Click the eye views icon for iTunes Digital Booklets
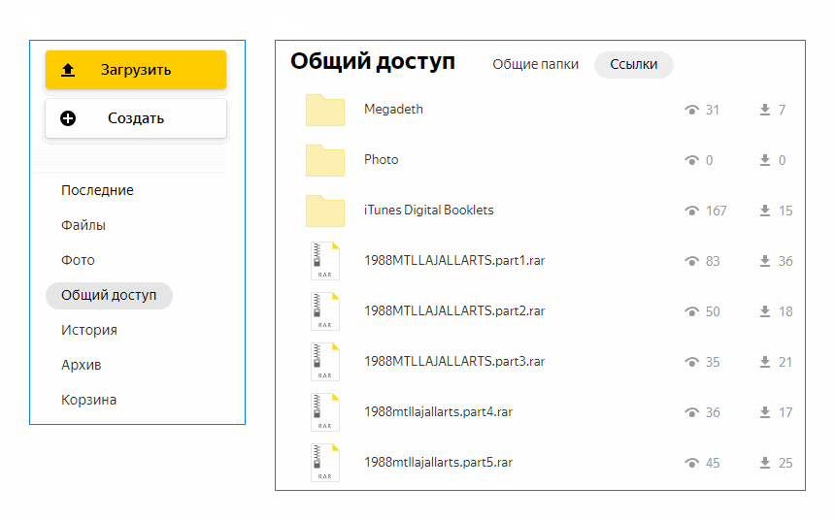This screenshot has width=835, height=520. (691, 211)
